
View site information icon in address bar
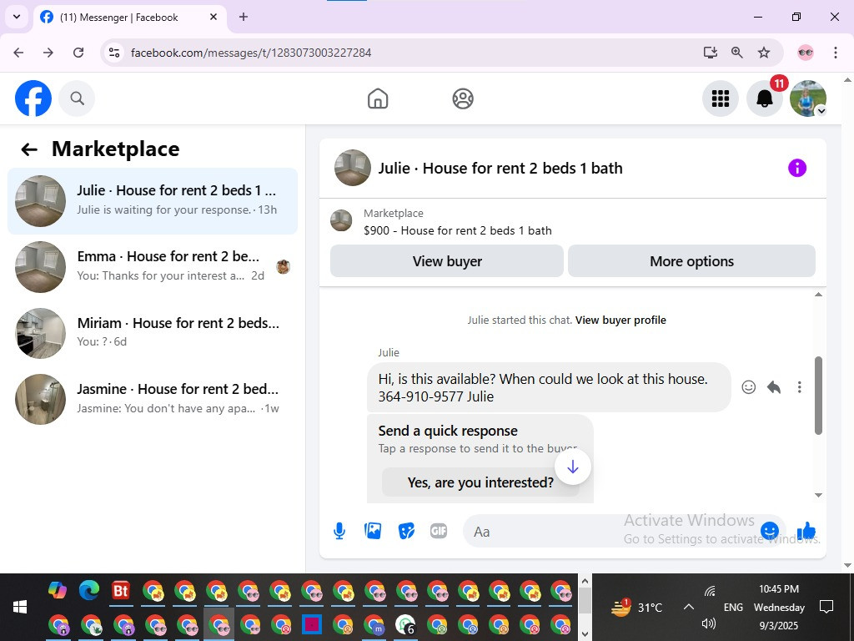(113, 53)
